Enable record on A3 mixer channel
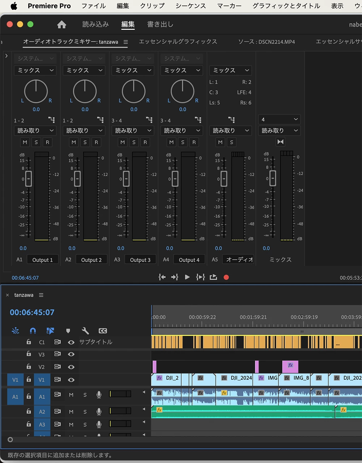 145,142
